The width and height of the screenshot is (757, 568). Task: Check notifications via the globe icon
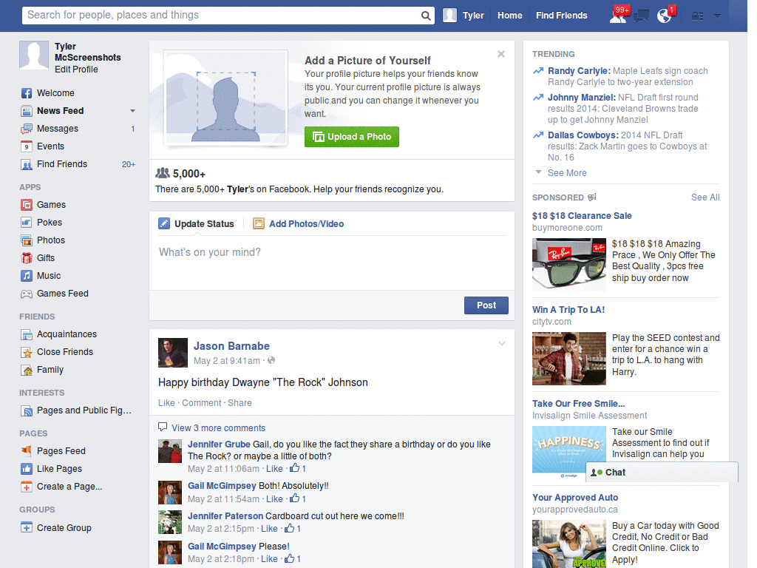coord(665,15)
